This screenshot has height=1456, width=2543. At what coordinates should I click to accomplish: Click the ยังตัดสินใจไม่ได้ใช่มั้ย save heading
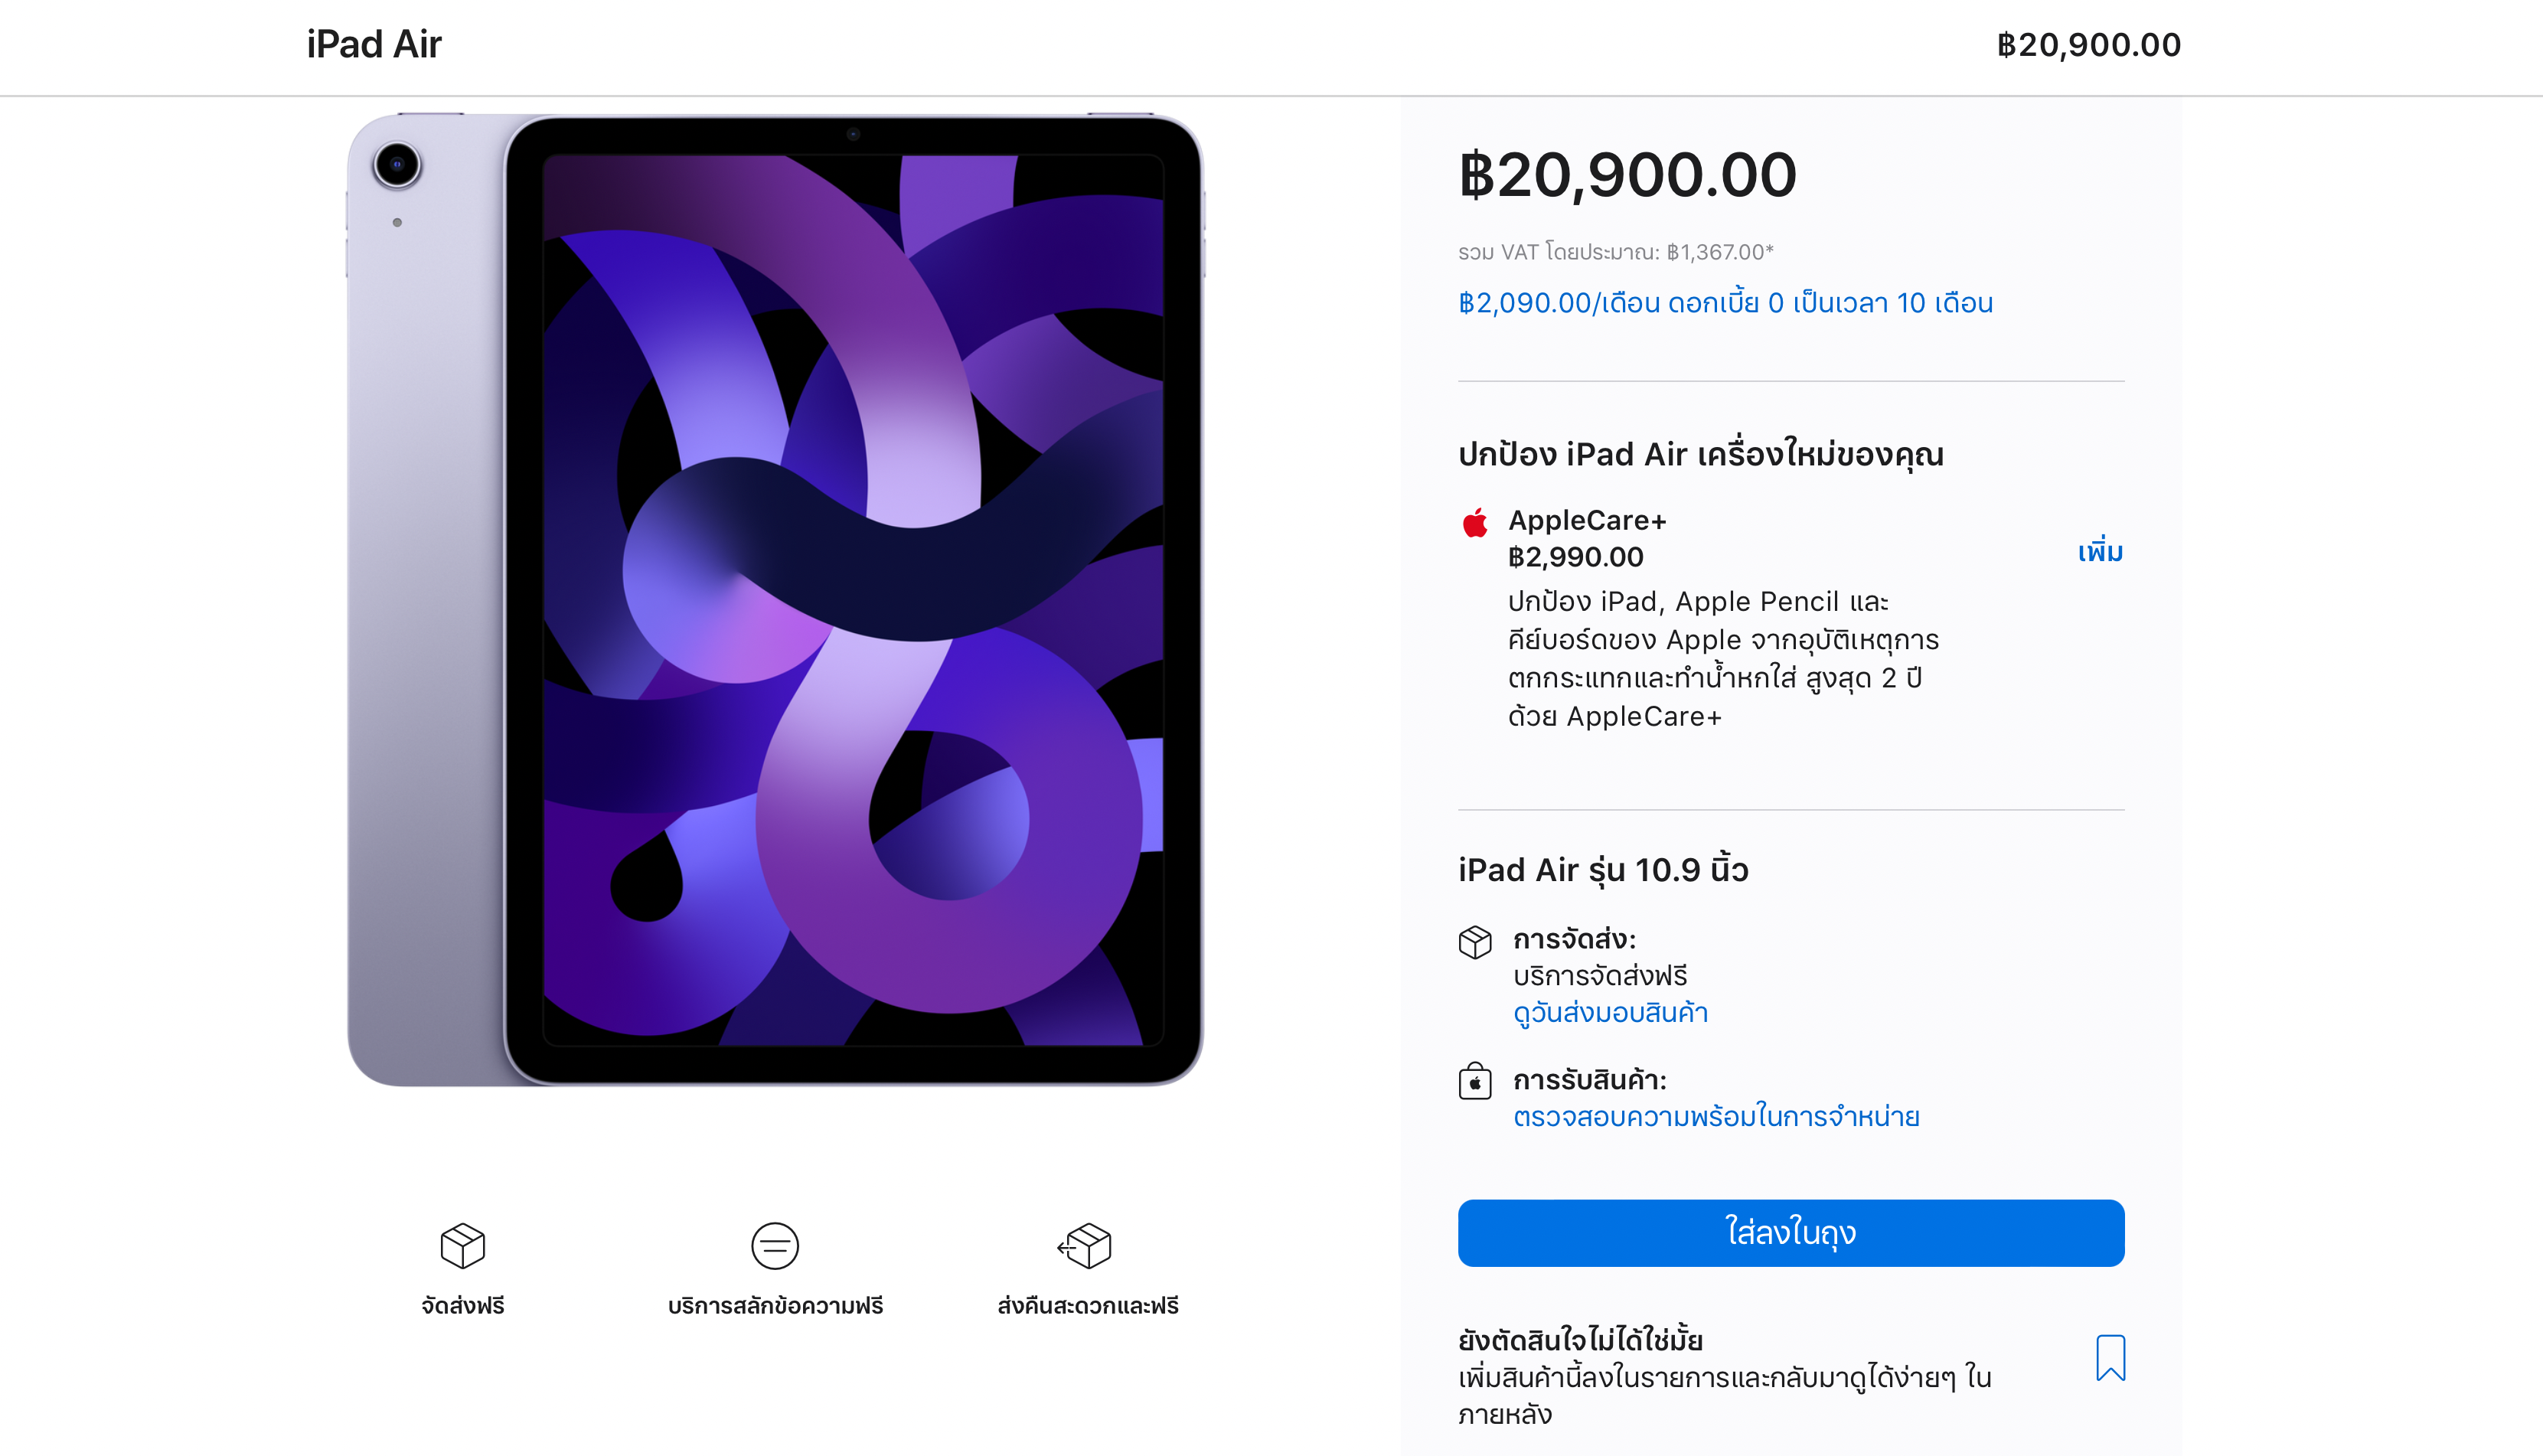[1580, 1340]
